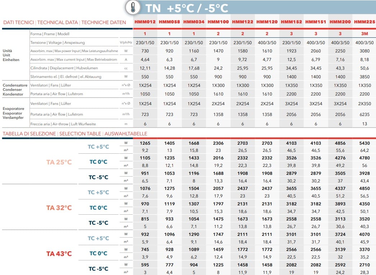Screen dimensions: 376x275
Task: Click the HMM100 column header
Action: [218, 22]
